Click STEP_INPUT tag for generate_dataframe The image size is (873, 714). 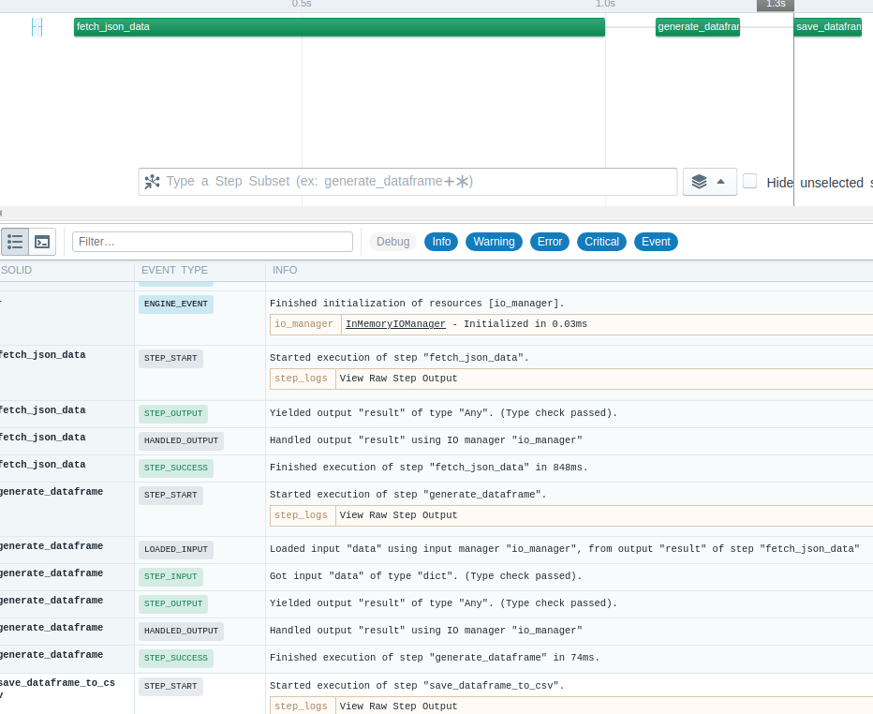click(x=170, y=577)
